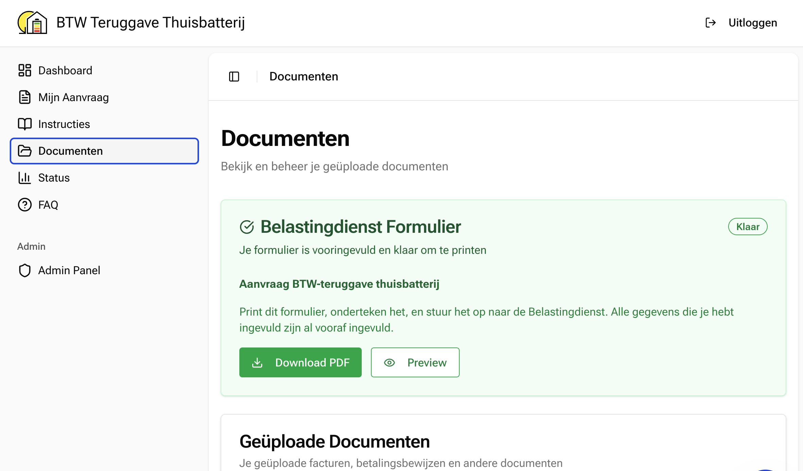Viewport: 803px width, 471px height.
Task: Click the FAQ question mark icon
Action: [25, 205]
